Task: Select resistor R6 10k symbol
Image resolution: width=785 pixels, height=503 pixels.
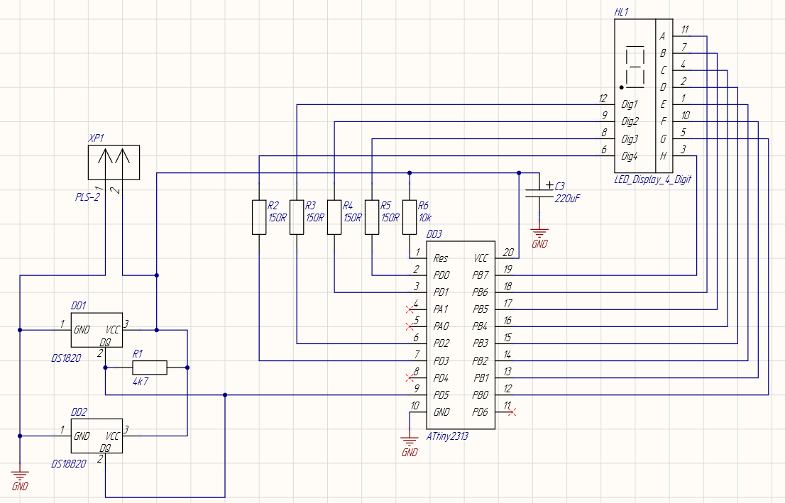Action: pos(410,217)
